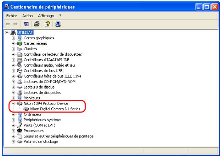Viewport: 220px width, 157px height.
Task: Expand the Lecteurs de disque node
Action: (x=13, y=87)
